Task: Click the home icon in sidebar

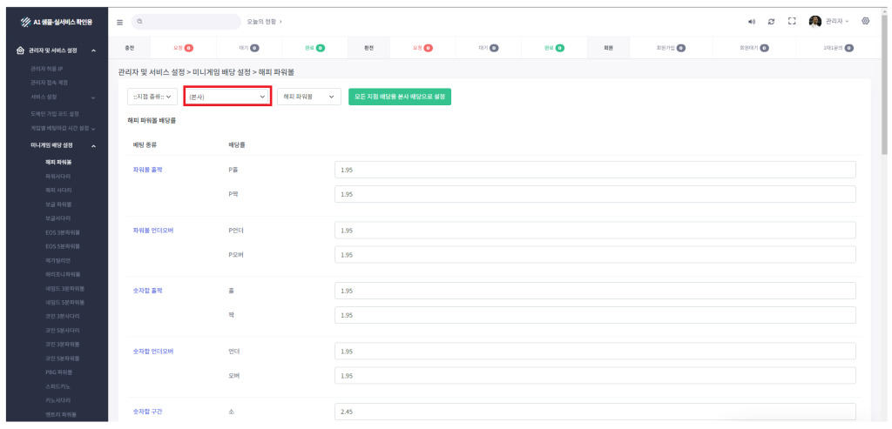Action: (x=21, y=50)
